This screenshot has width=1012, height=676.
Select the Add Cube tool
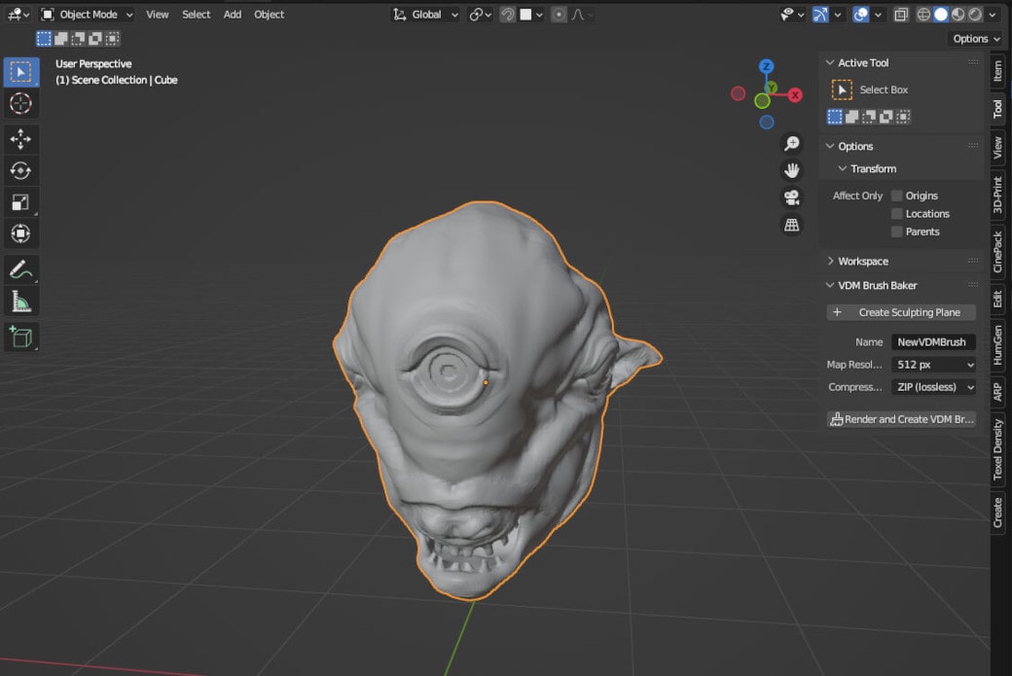pos(20,337)
